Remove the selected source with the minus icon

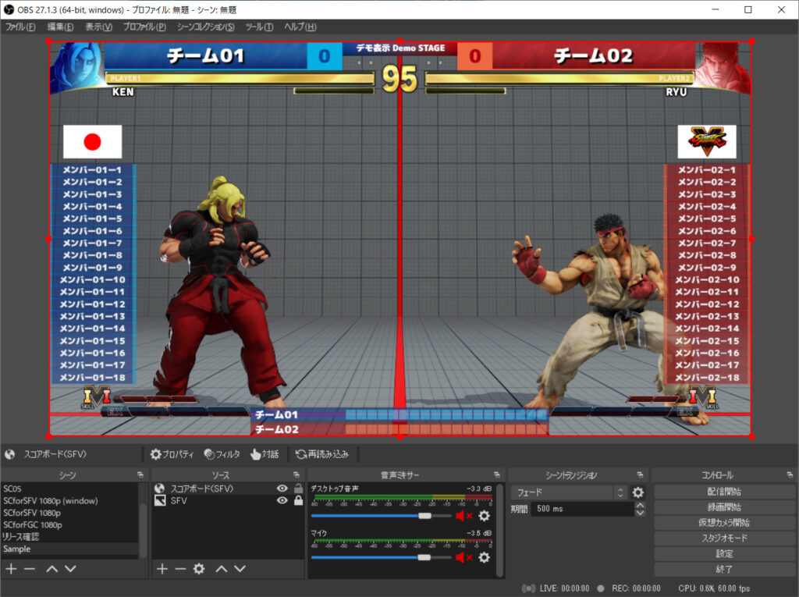tap(180, 568)
